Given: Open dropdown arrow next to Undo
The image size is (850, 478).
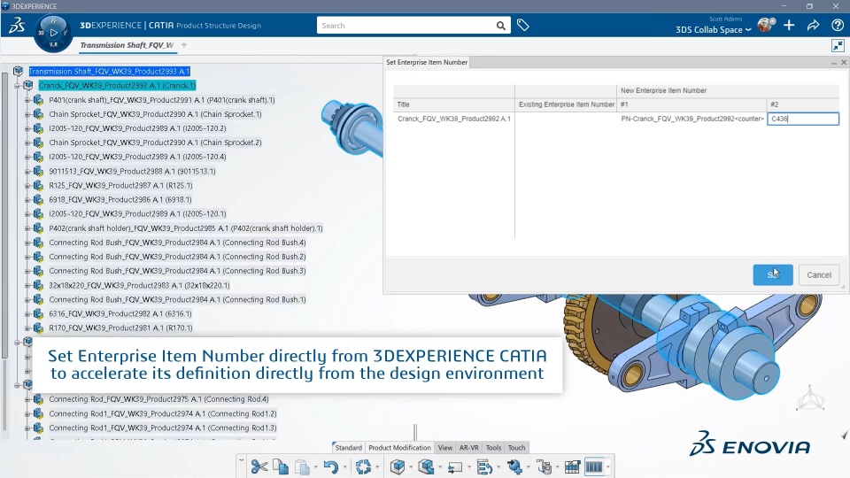Looking at the screenshot, I should pyautogui.click(x=344, y=467).
